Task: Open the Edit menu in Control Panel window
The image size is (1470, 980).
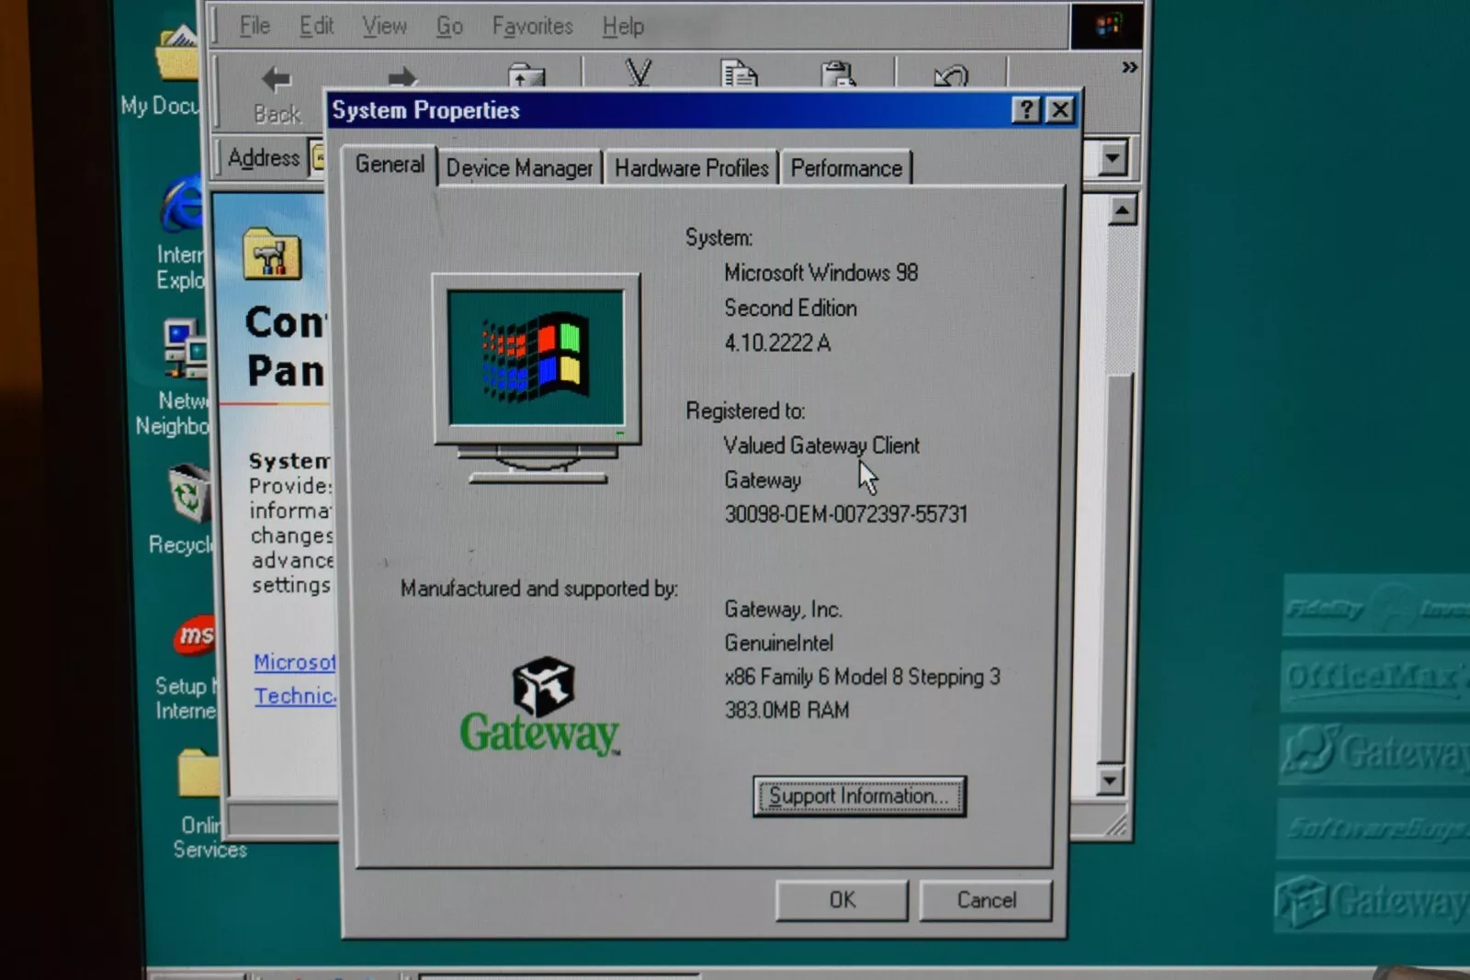Action: pos(316,26)
